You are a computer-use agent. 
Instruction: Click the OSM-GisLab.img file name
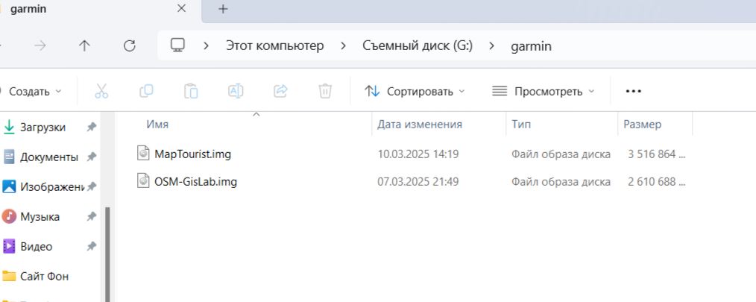coord(196,183)
